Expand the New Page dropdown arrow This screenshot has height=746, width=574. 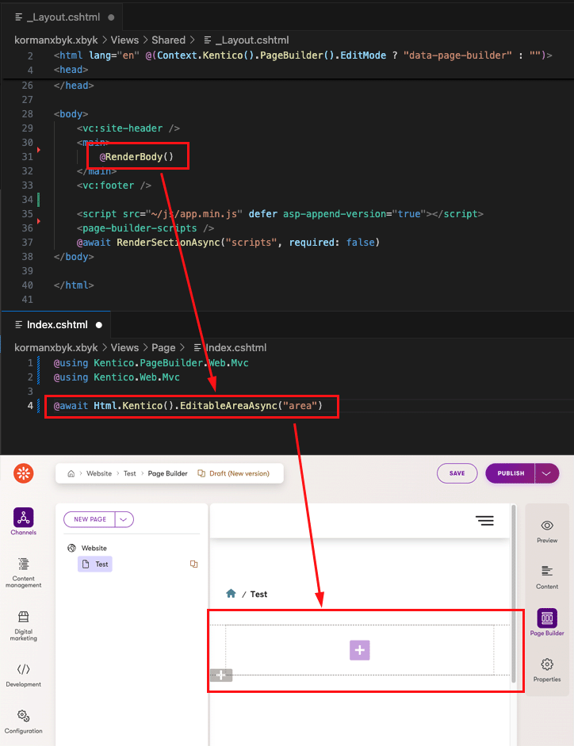[x=124, y=519]
